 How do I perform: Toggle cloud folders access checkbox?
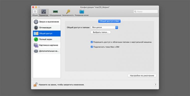92,42
